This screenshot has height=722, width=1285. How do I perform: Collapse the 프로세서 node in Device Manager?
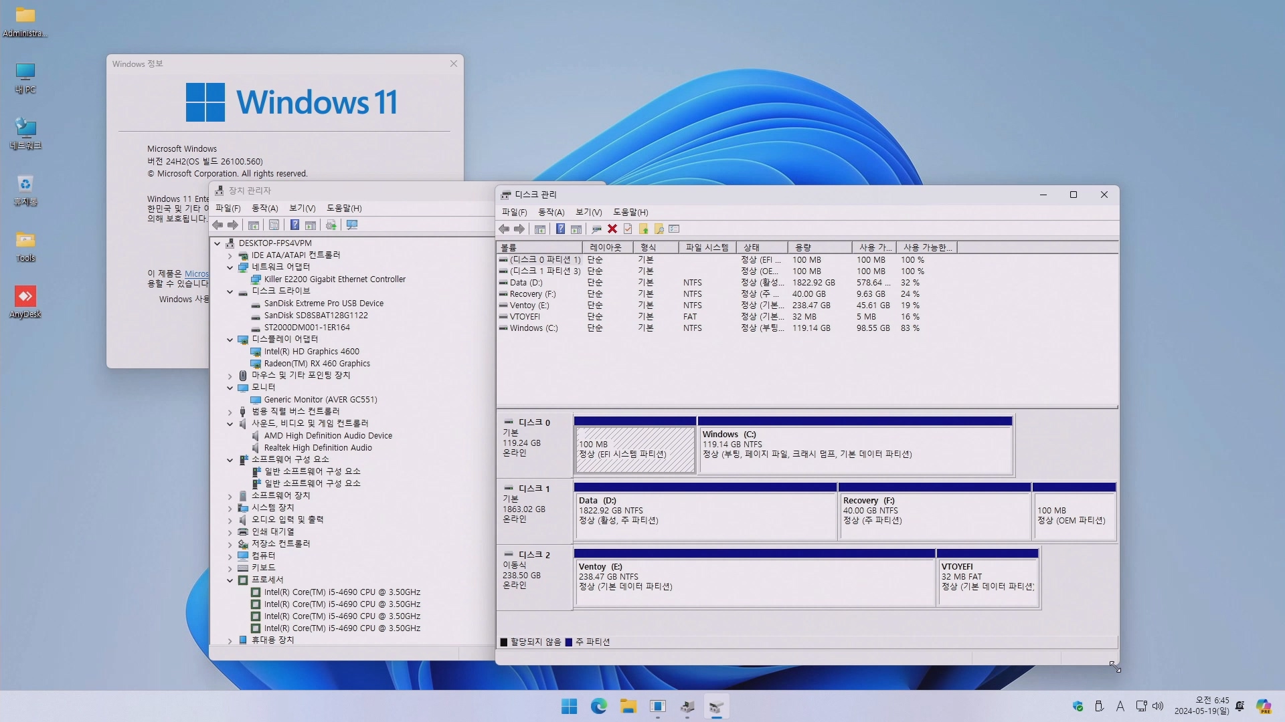click(x=230, y=580)
